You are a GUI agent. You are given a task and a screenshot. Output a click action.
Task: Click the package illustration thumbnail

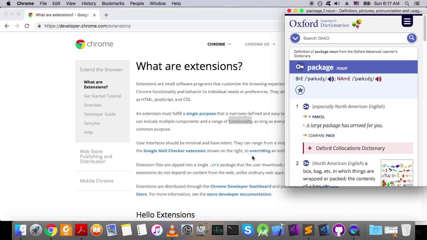coord(397,173)
